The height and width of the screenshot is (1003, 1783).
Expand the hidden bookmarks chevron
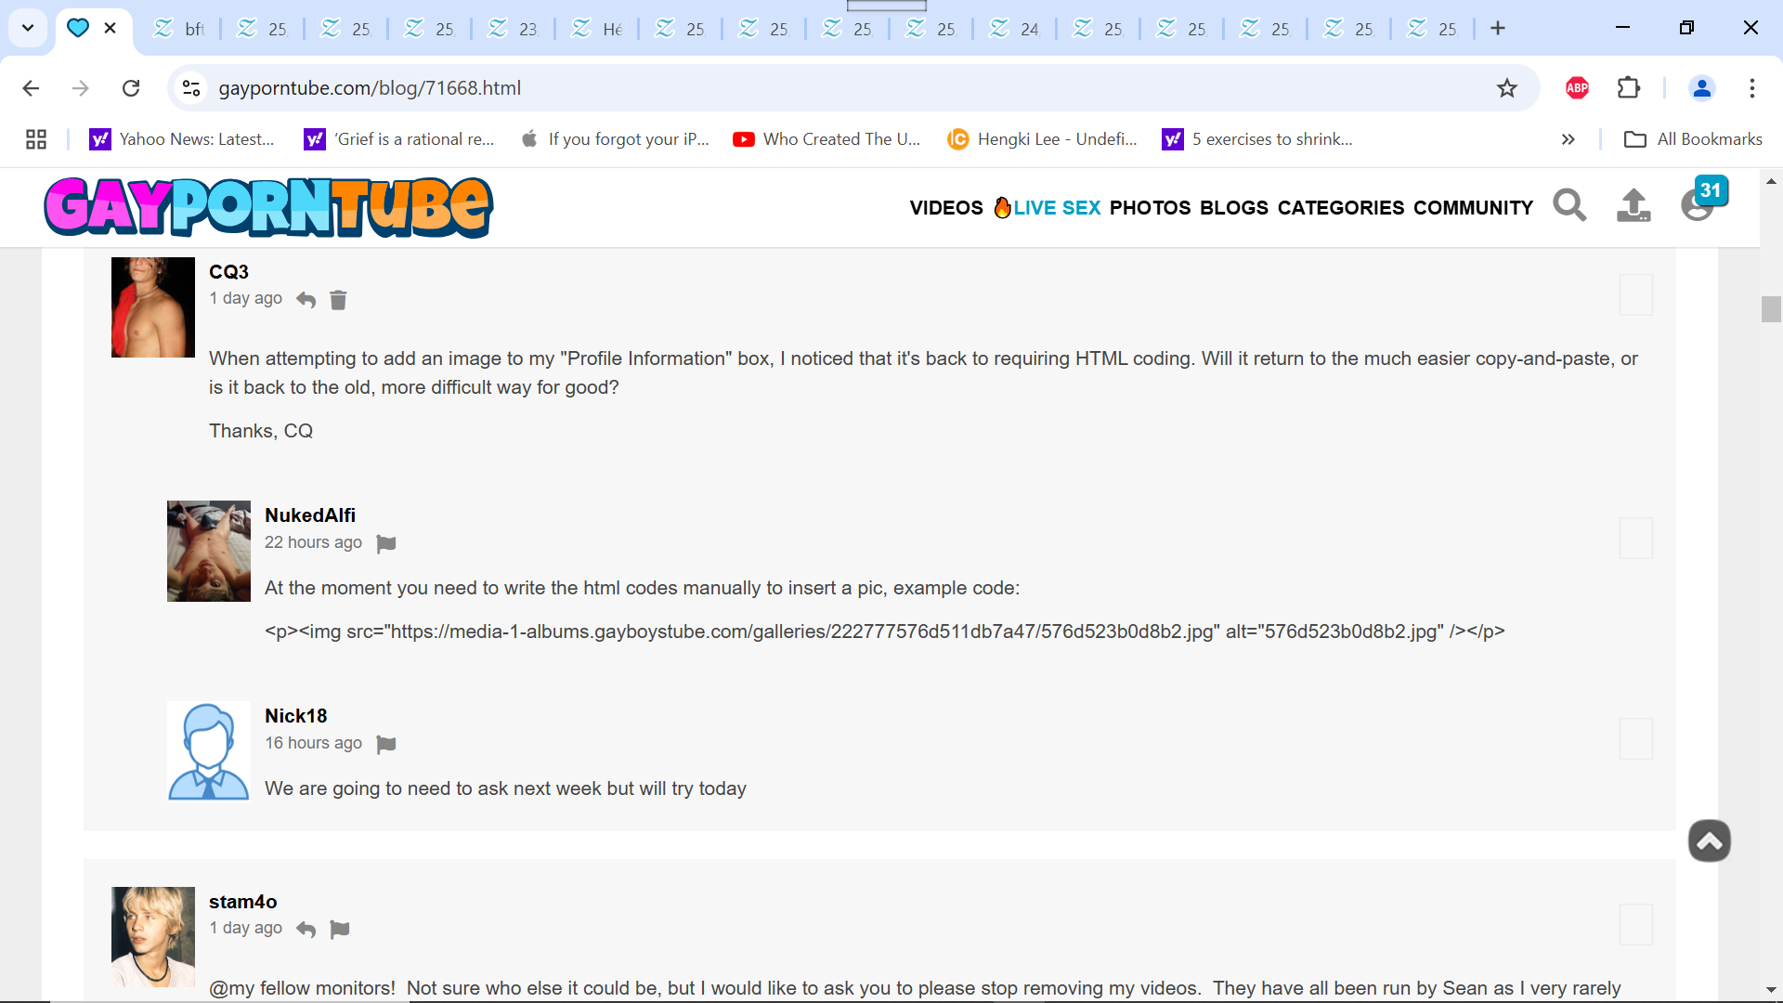tap(1568, 139)
